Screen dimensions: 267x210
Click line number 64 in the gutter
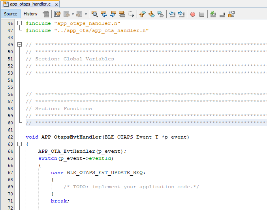(10, 151)
